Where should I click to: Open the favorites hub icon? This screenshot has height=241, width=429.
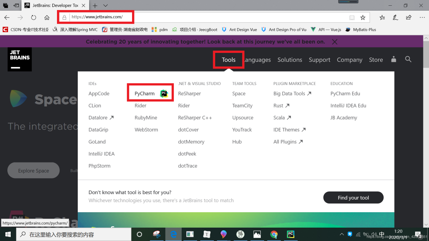[x=382, y=17]
